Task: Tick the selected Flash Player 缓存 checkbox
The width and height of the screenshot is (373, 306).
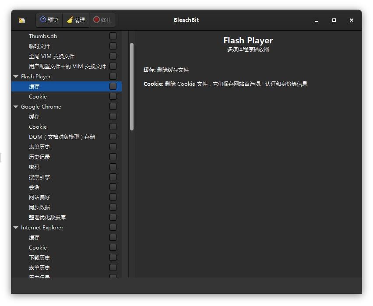Action: (x=113, y=87)
